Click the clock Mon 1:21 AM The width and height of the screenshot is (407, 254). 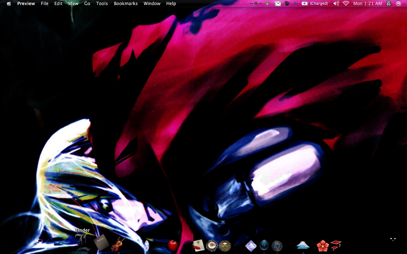coord(368,3)
